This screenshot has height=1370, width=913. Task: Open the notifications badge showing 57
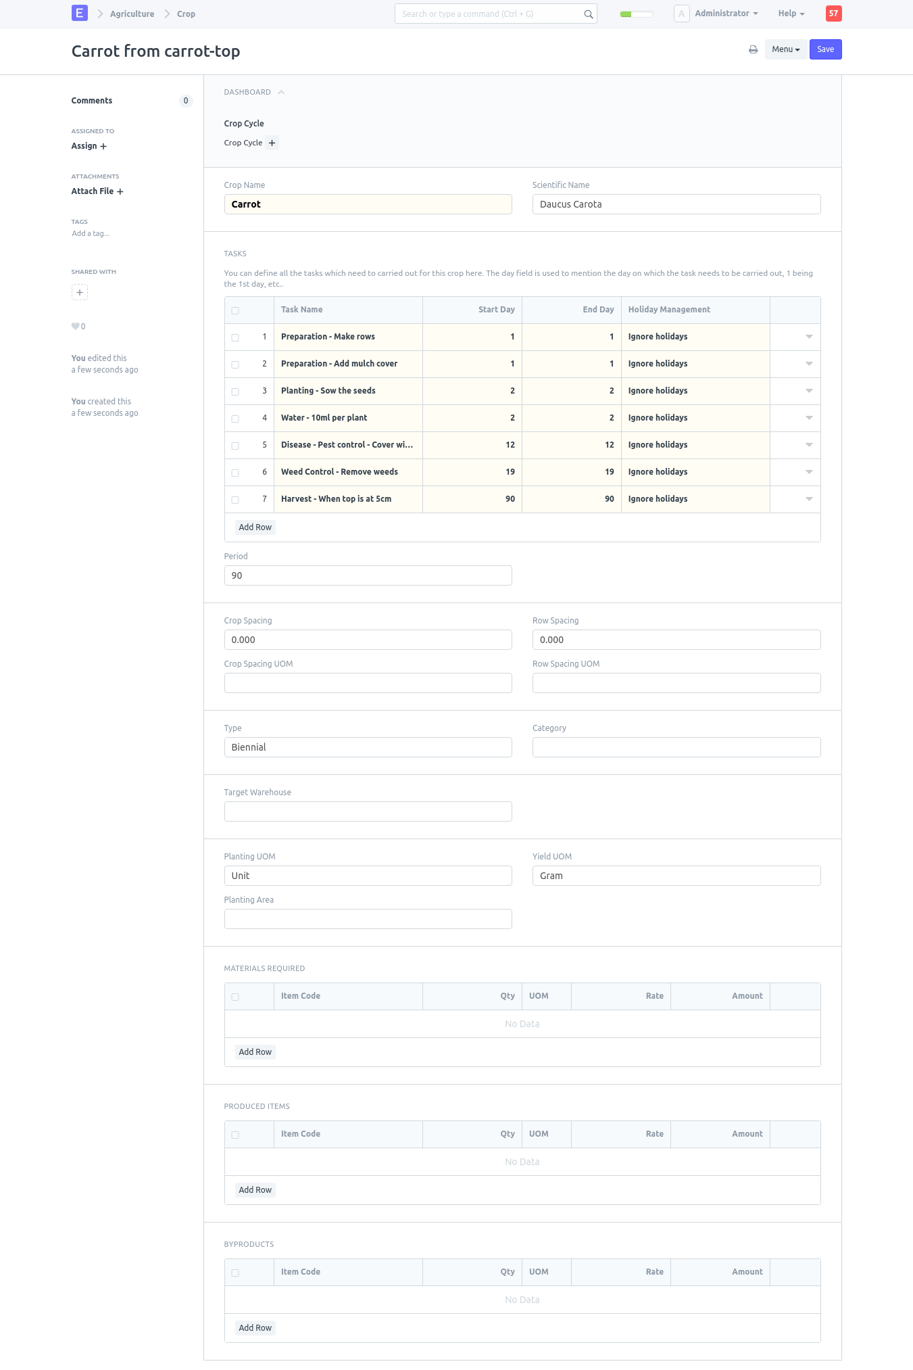tap(833, 14)
